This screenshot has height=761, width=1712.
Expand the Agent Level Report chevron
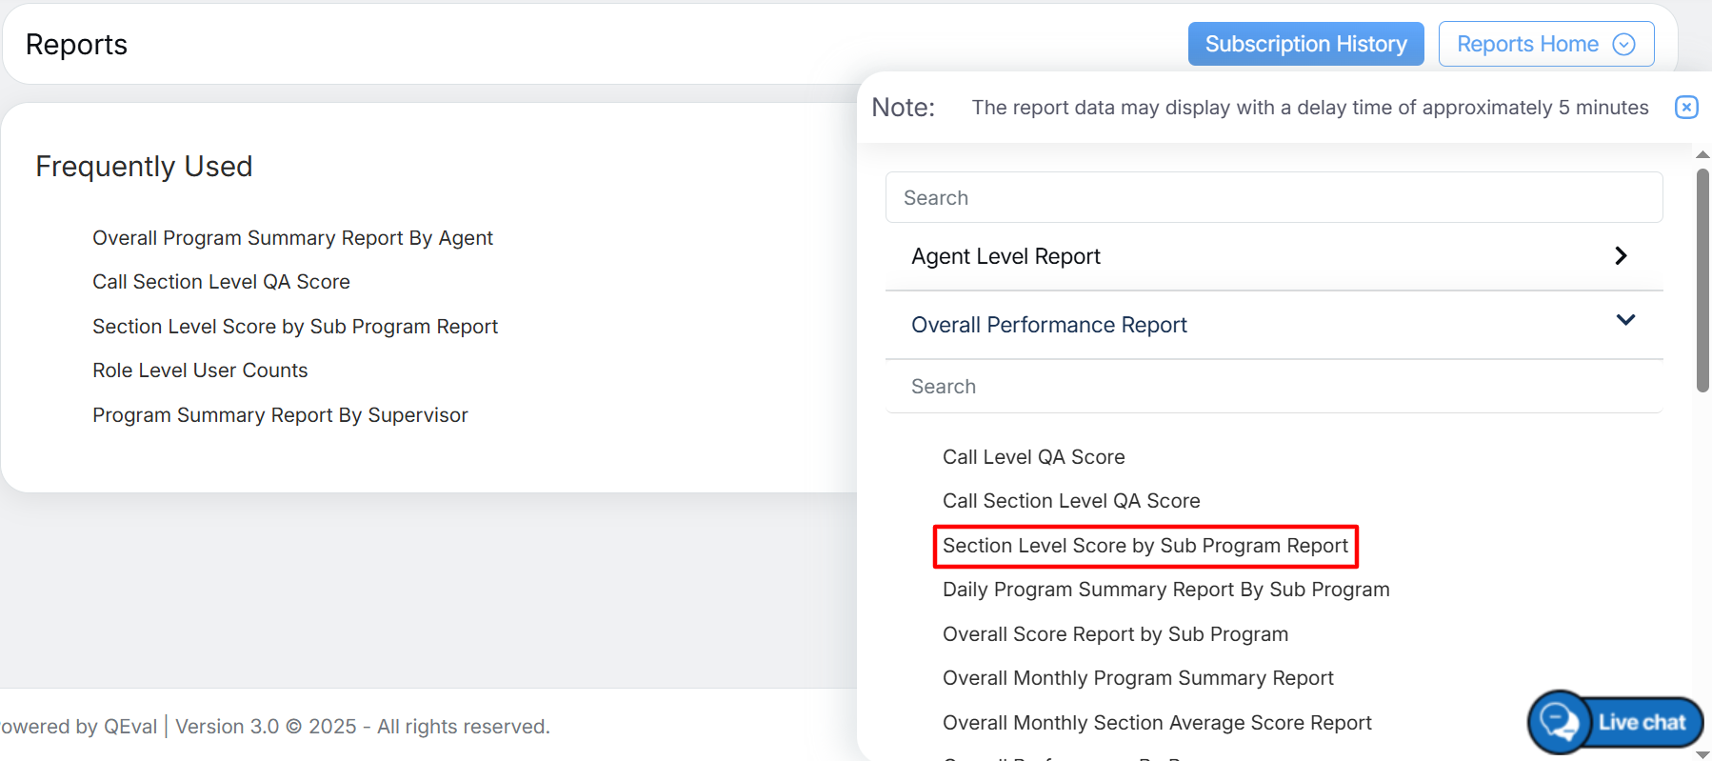[x=1621, y=256]
